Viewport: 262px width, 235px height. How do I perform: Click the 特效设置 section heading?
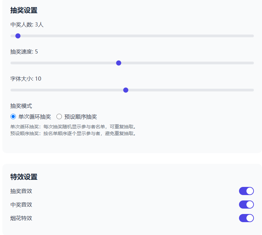(x=24, y=177)
